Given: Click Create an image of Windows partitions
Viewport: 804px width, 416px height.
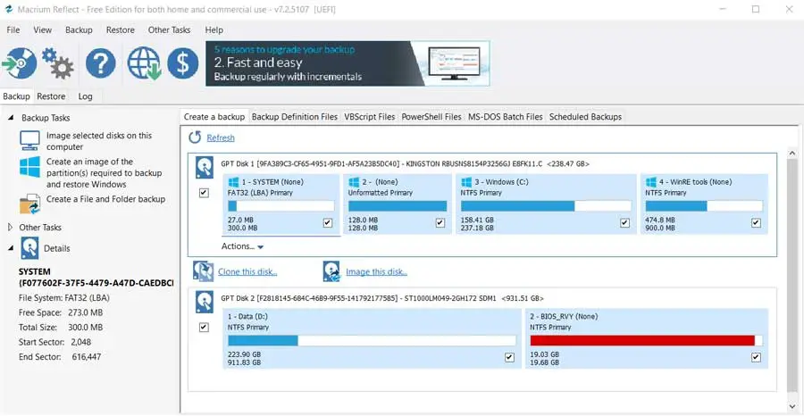Looking at the screenshot, I should 105,172.
